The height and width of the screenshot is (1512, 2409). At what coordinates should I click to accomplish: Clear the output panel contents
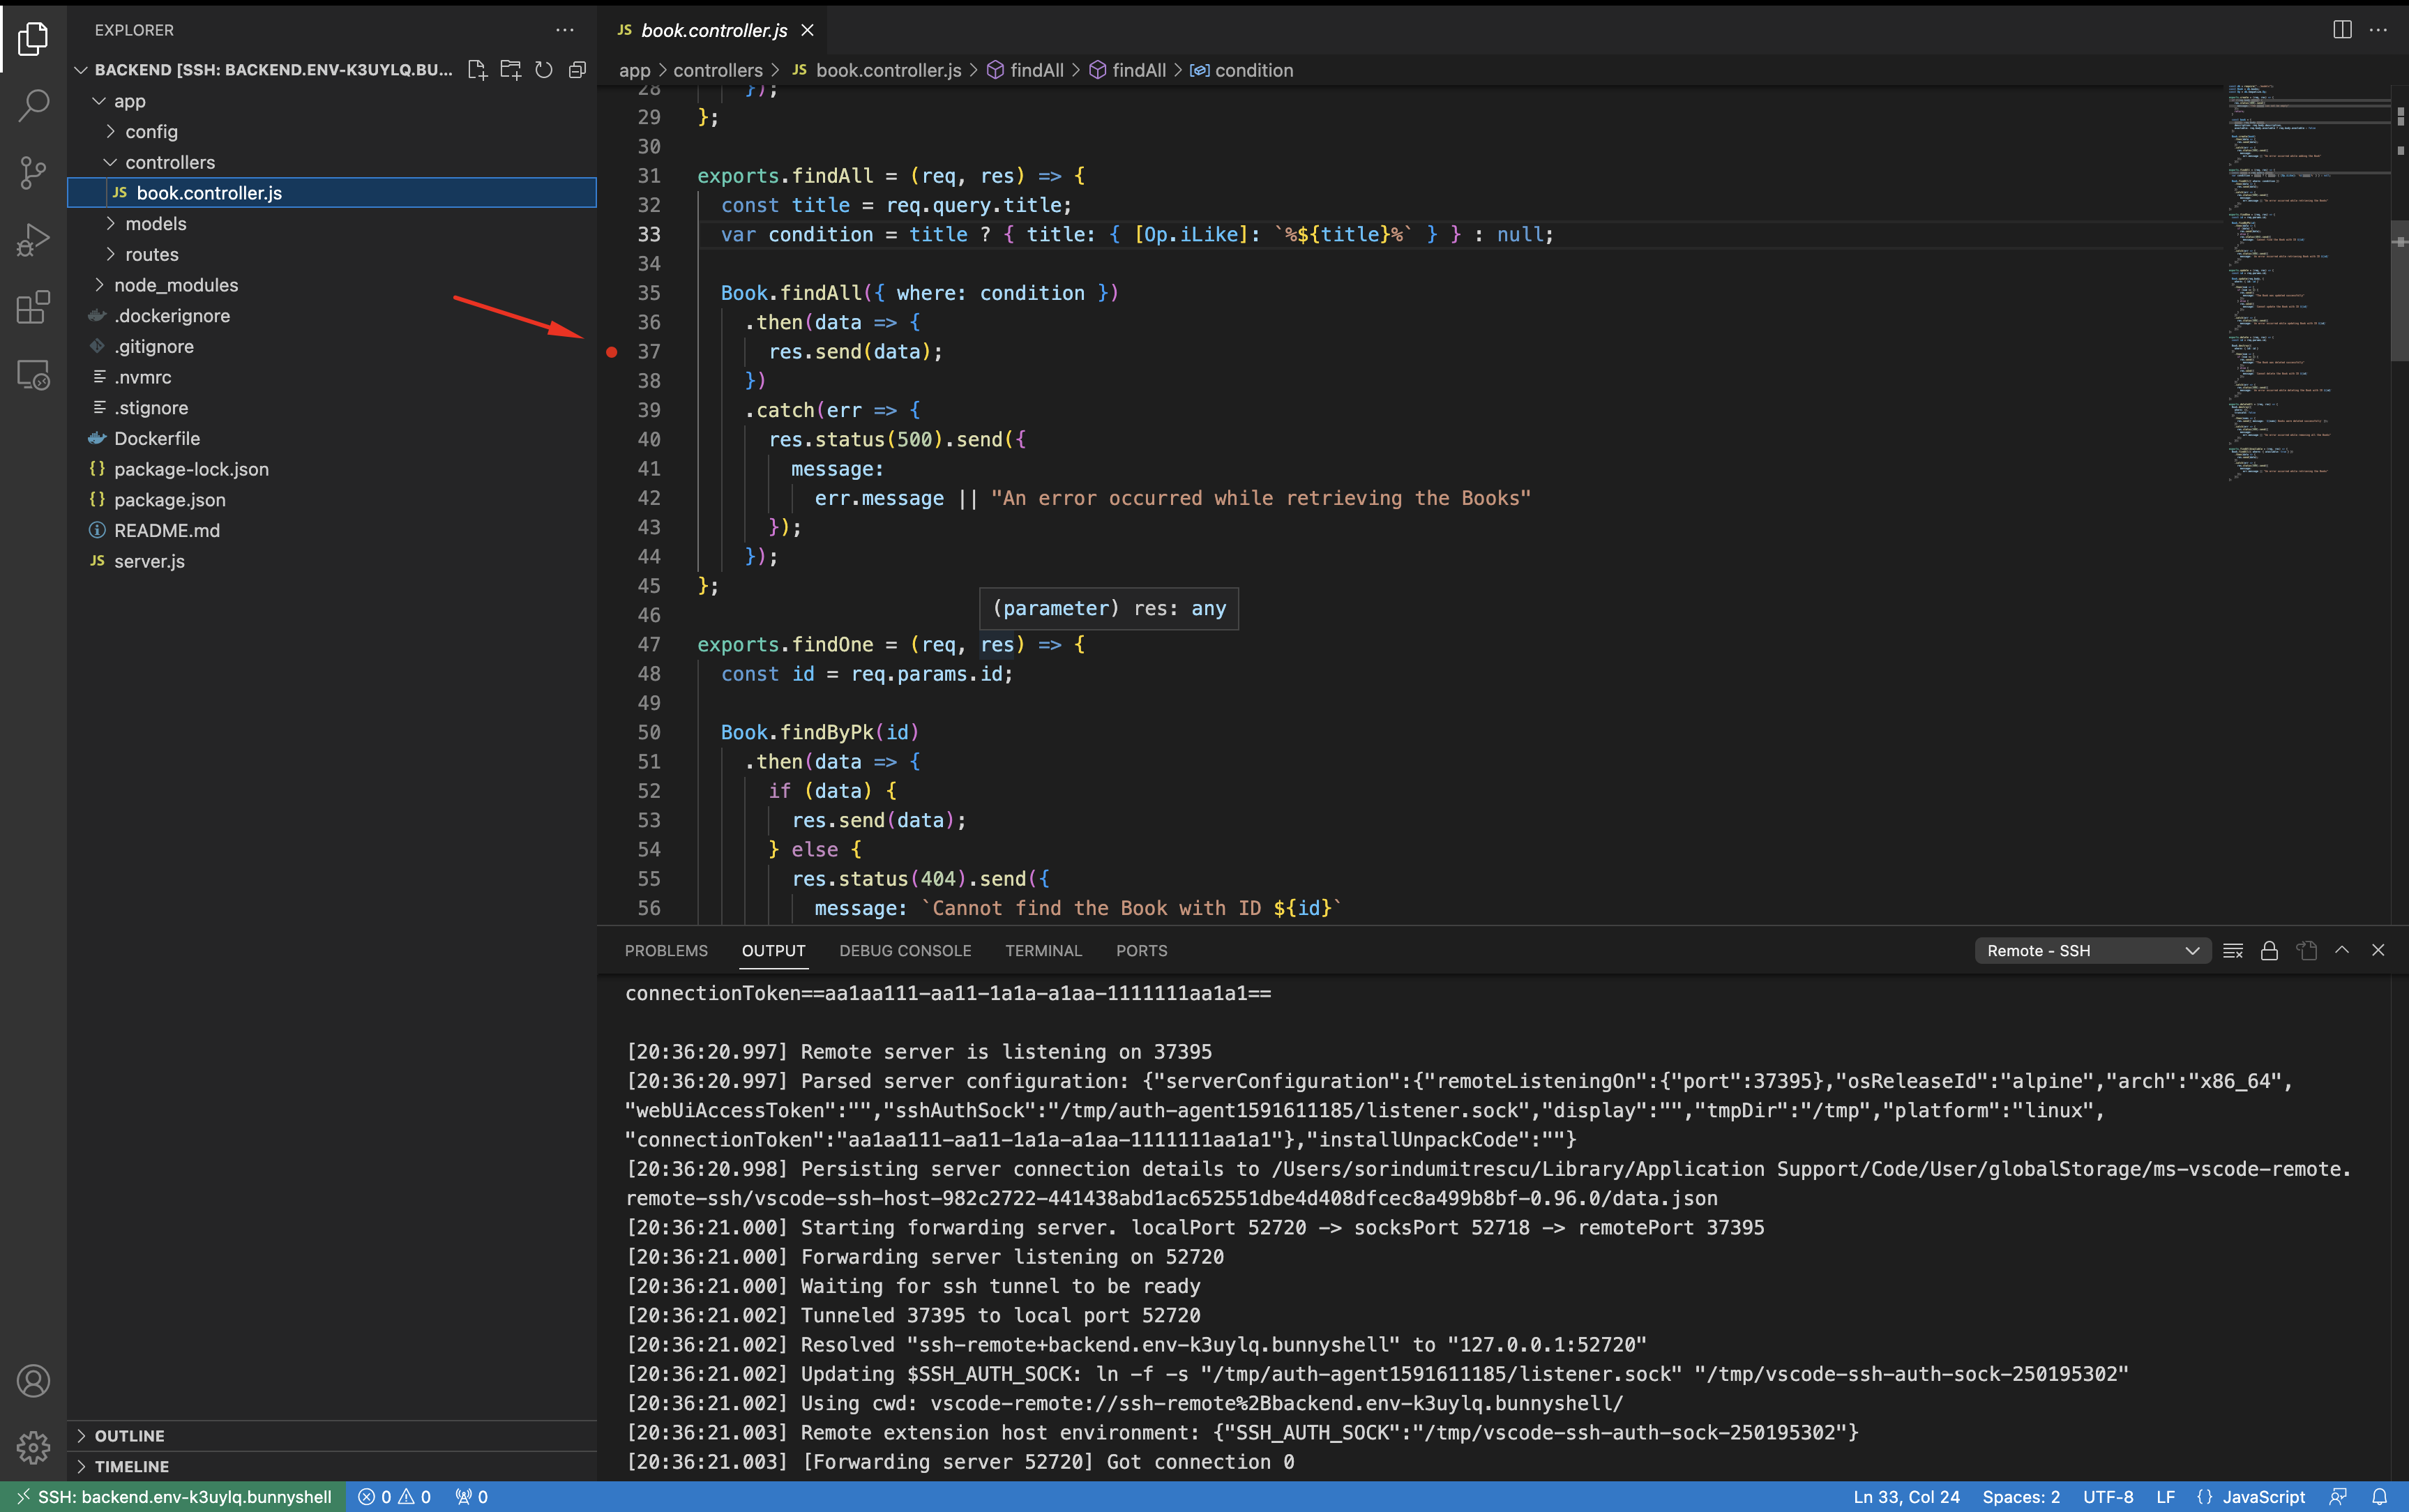tap(2233, 951)
